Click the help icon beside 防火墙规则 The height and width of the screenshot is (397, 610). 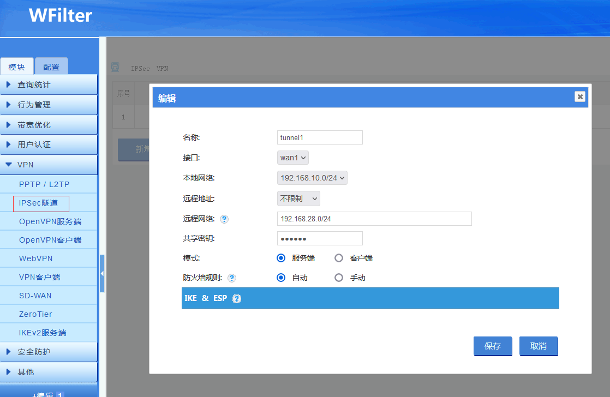232,278
